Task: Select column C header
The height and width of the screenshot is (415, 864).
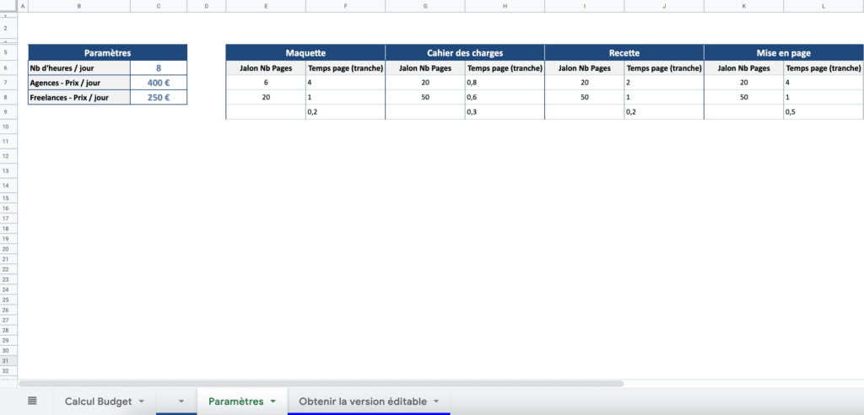Action: (x=158, y=7)
